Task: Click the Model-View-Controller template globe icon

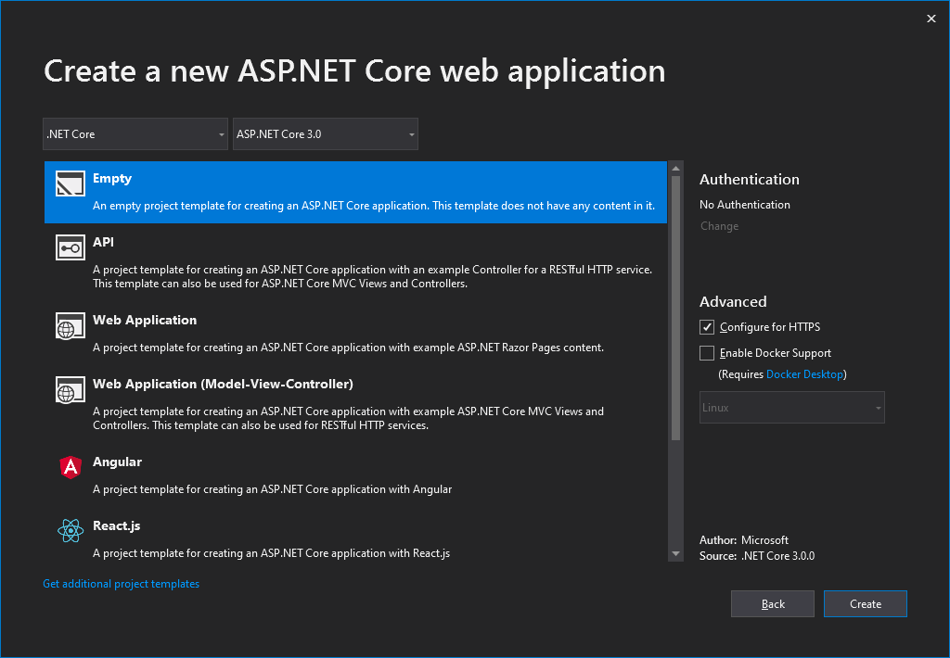Action: (71, 390)
